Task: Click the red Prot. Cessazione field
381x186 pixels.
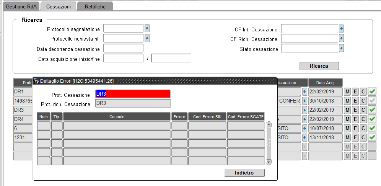Action: [133, 94]
